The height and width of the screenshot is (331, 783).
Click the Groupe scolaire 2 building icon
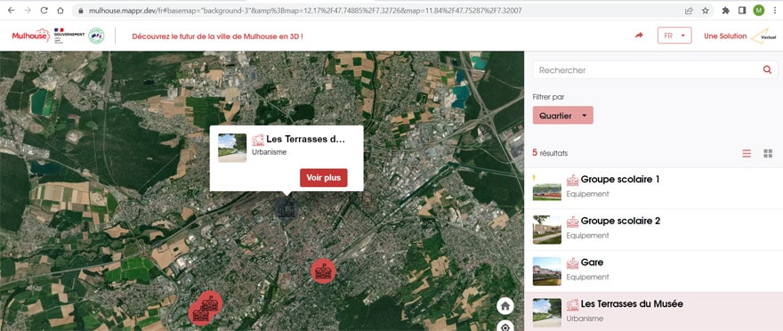(572, 222)
